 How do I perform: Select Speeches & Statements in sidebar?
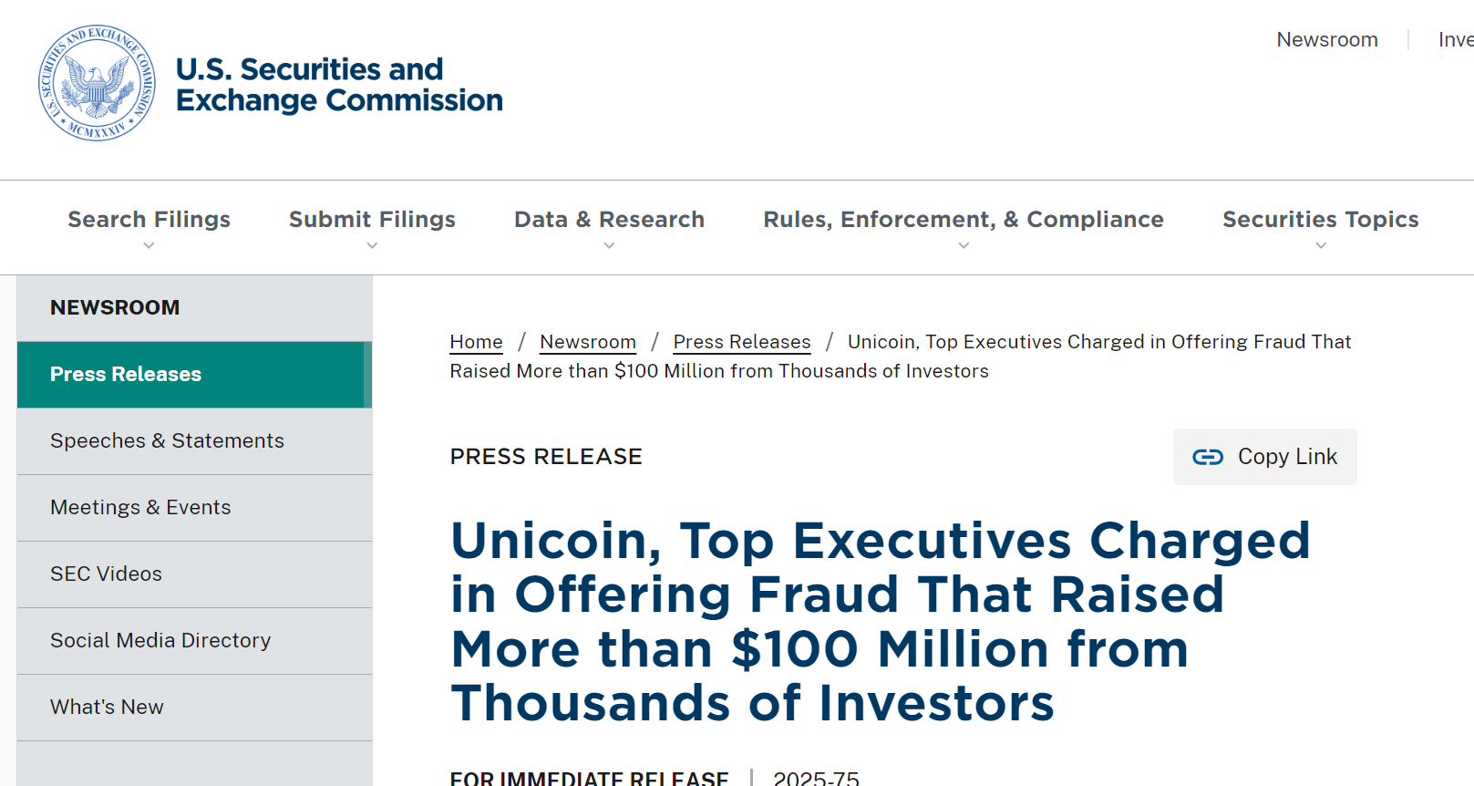(194, 441)
